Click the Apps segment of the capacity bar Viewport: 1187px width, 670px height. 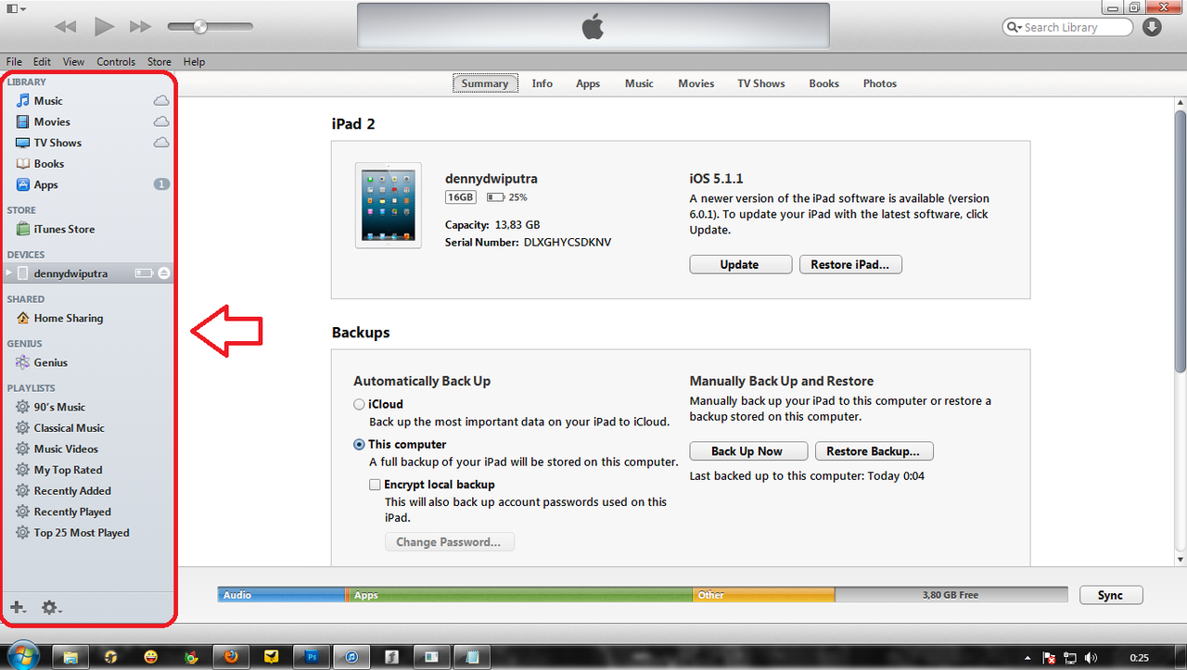coord(519,595)
